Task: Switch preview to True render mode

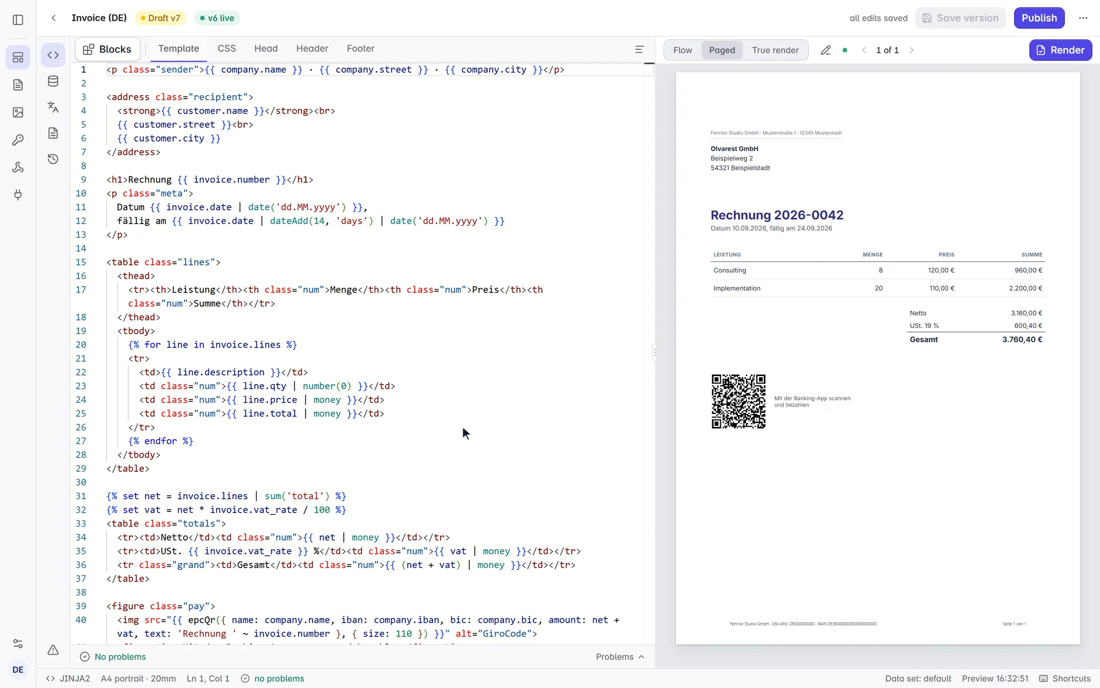Action: [x=775, y=50]
